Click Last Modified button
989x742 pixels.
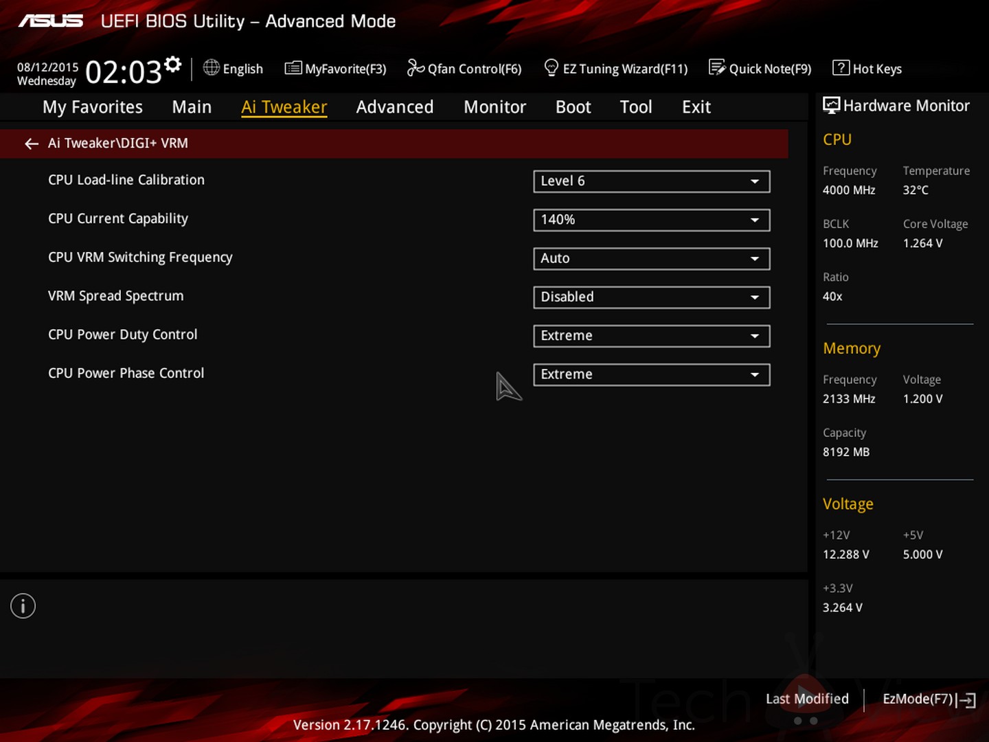[x=807, y=699]
